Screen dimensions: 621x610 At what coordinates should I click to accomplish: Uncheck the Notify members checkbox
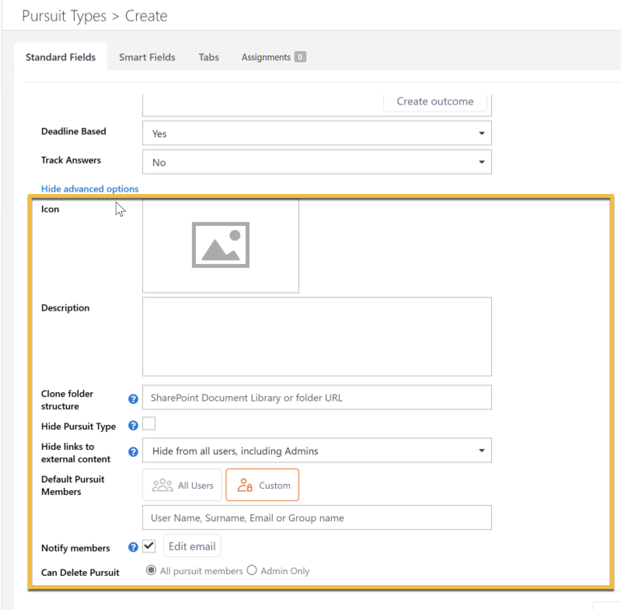coord(149,546)
